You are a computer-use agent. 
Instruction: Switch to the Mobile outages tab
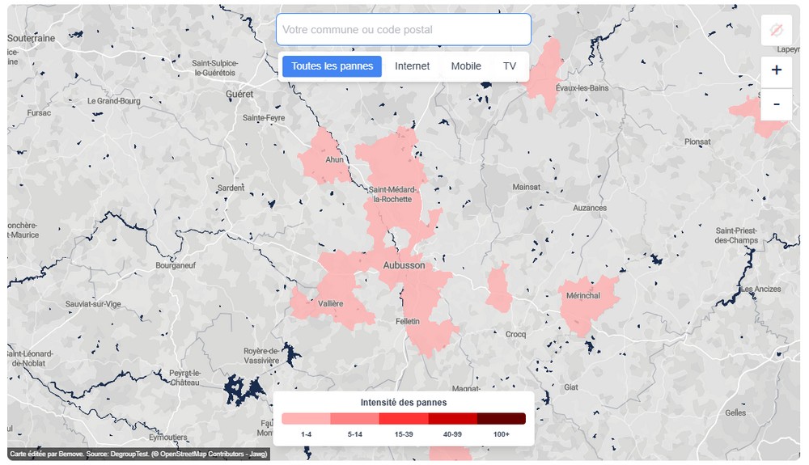[466, 66]
